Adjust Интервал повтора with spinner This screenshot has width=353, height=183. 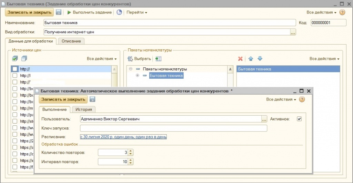[131, 162]
